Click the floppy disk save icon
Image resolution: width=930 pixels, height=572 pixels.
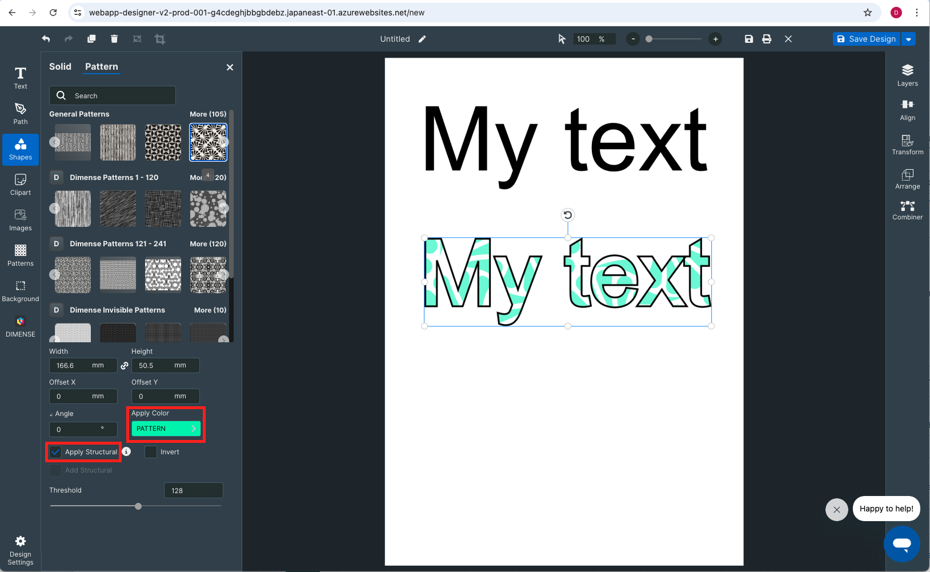(749, 39)
